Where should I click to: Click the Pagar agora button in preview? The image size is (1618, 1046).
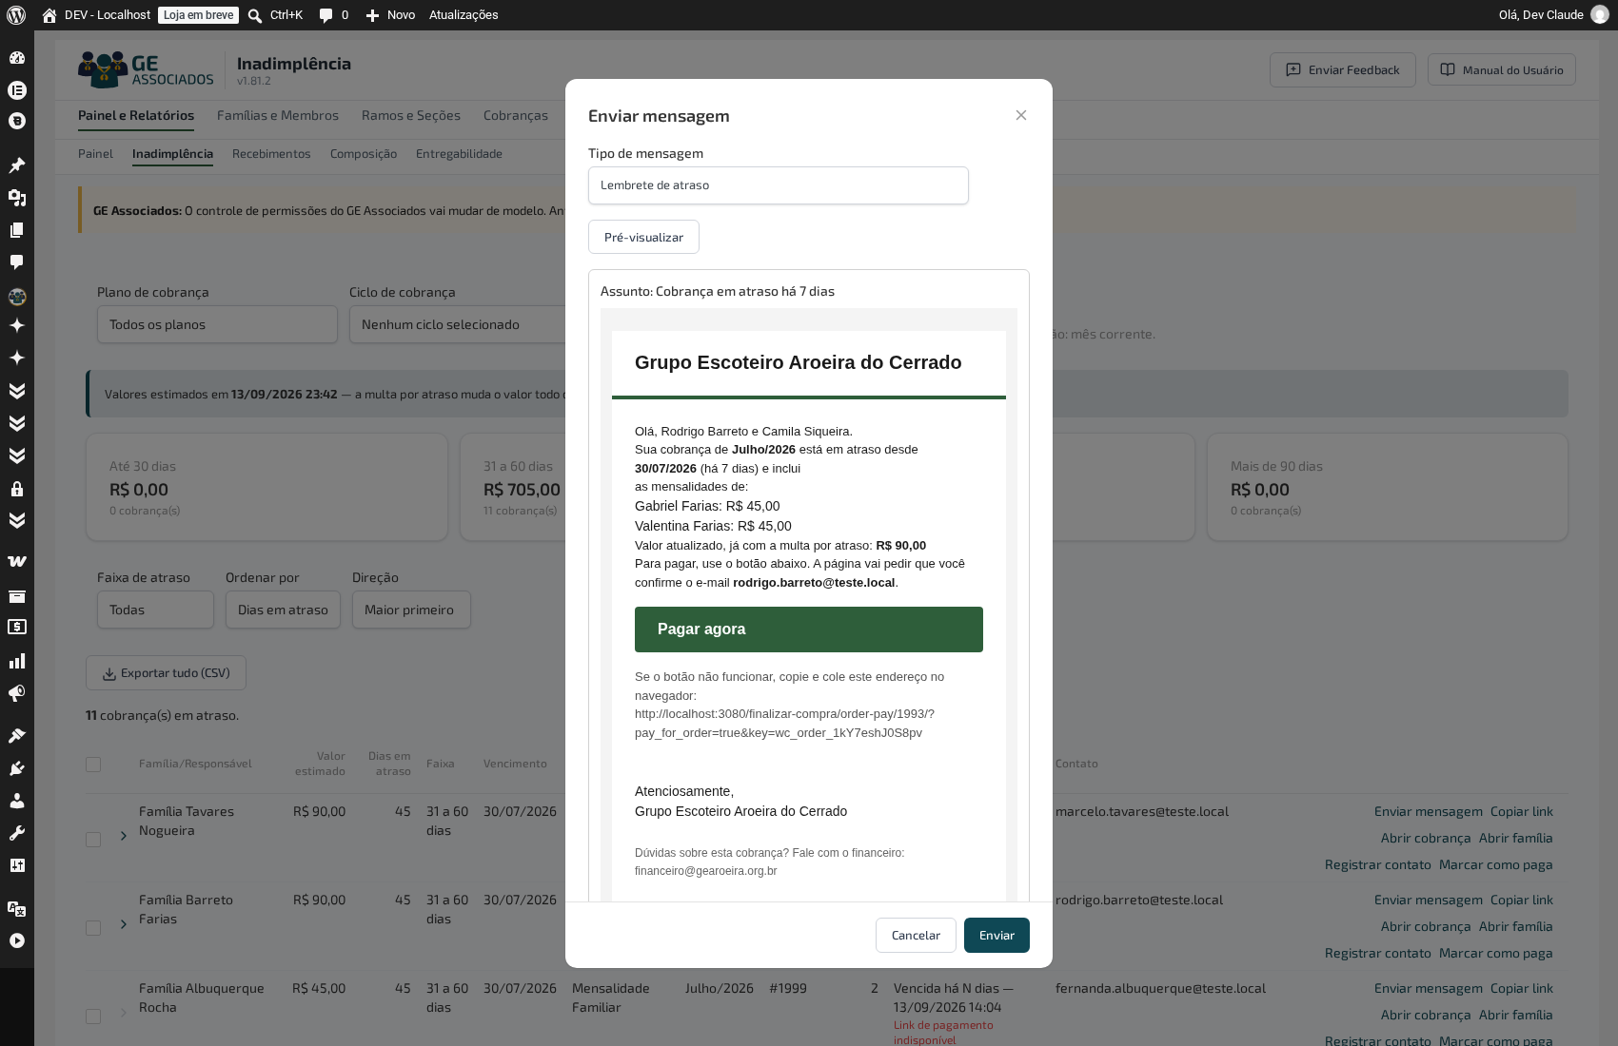click(x=809, y=630)
